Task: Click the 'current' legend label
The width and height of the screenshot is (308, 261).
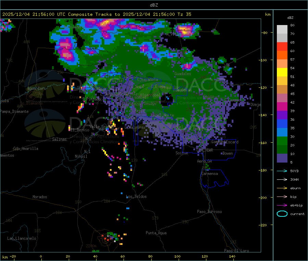Action: click(x=297, y=214)
